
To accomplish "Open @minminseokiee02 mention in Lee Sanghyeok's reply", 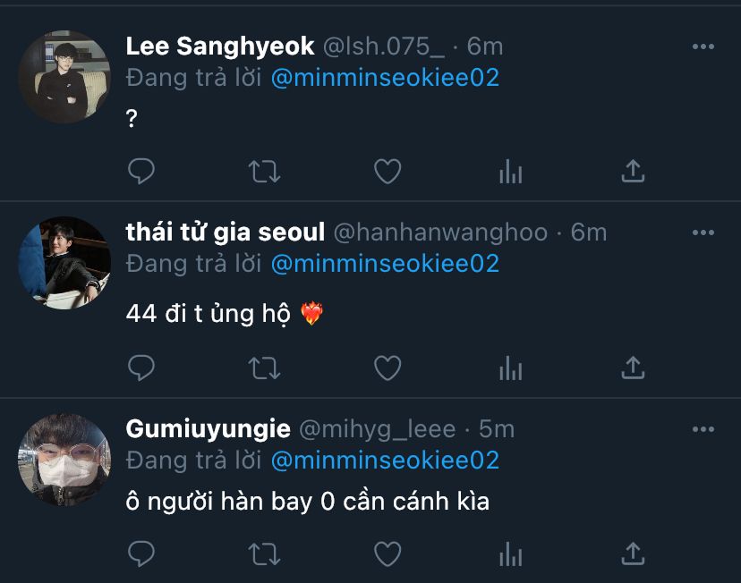I will (x=384, y=78).
